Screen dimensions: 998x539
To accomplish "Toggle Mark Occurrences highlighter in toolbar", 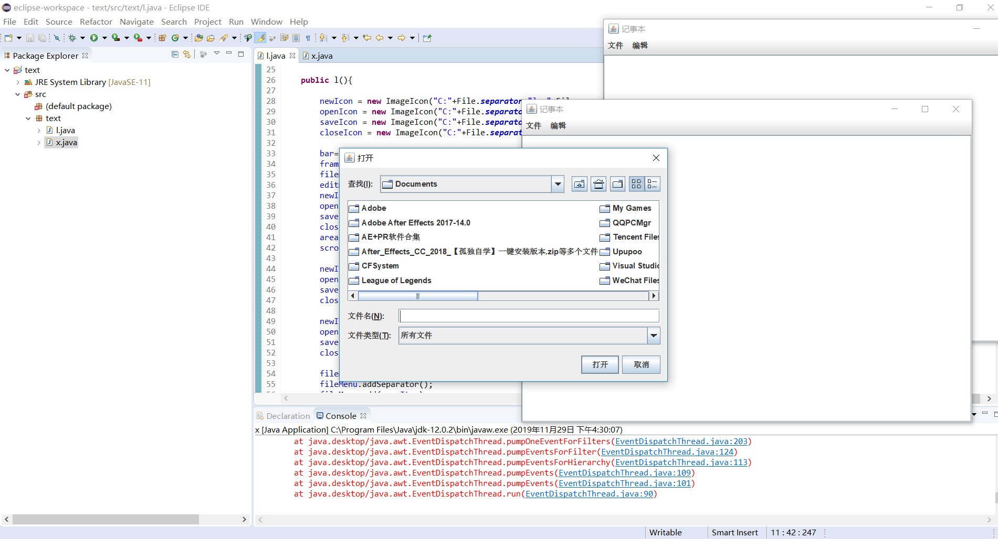I will tap(260, 38).
